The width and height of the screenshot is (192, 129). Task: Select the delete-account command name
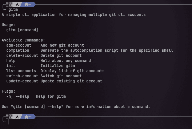click(22, 55)
